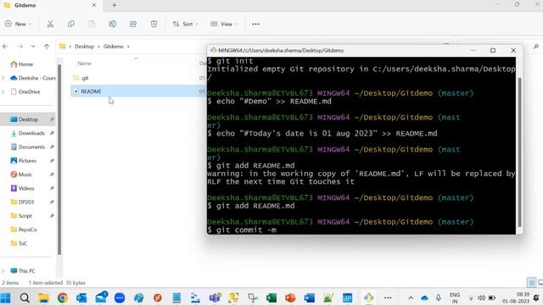
Task: Click the pin icon next to Pictures
Action: click(52, 161)
